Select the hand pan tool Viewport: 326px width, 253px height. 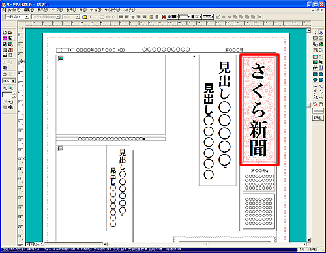[x=321, y=104]
